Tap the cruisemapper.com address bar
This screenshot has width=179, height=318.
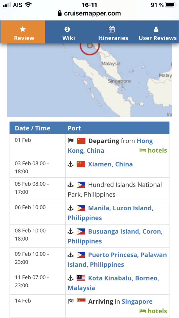click(89, 13)
